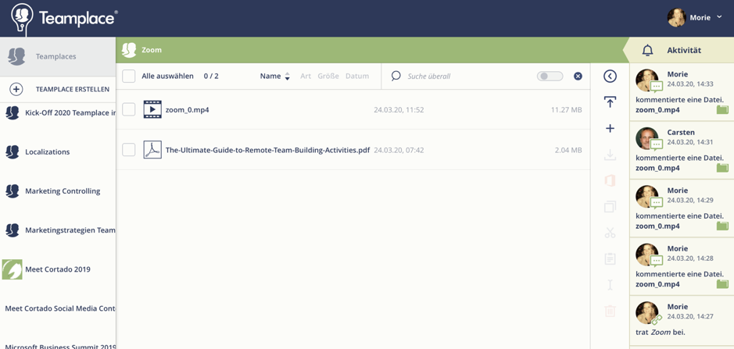Click the Teamplace logo
Viewport: 734px width, 349px height.
(64, 18)
